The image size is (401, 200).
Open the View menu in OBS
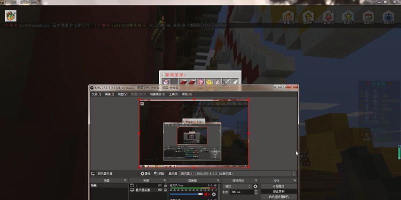(x=122, y=94)
